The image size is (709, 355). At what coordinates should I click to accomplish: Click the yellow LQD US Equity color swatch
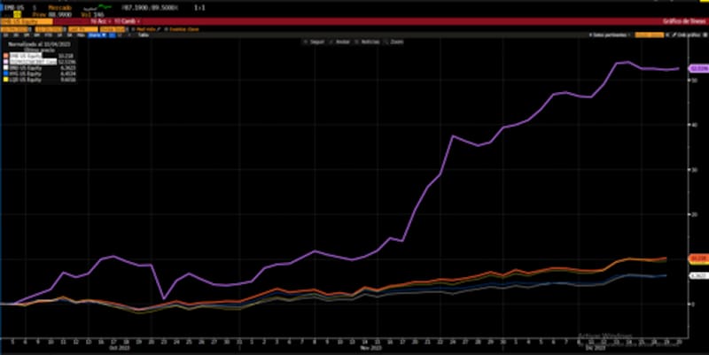5,81
